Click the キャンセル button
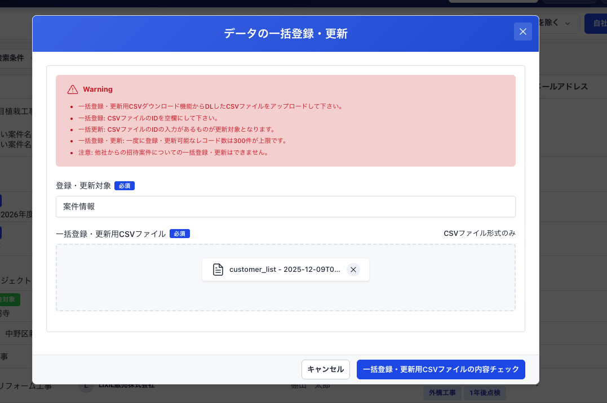This screenshot has height=403, width=607. tap(325, 369)
